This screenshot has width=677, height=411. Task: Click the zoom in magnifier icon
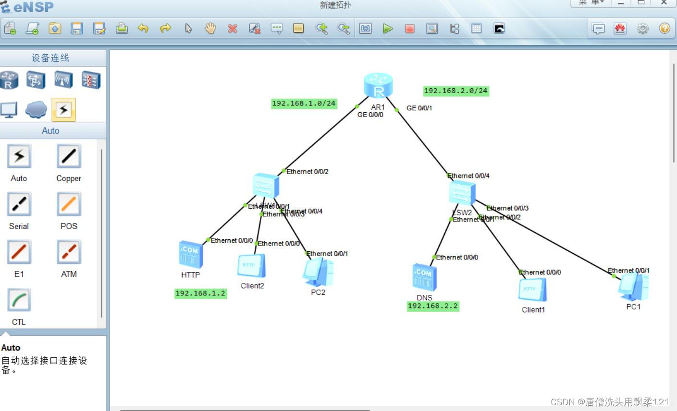click(321, 29)
